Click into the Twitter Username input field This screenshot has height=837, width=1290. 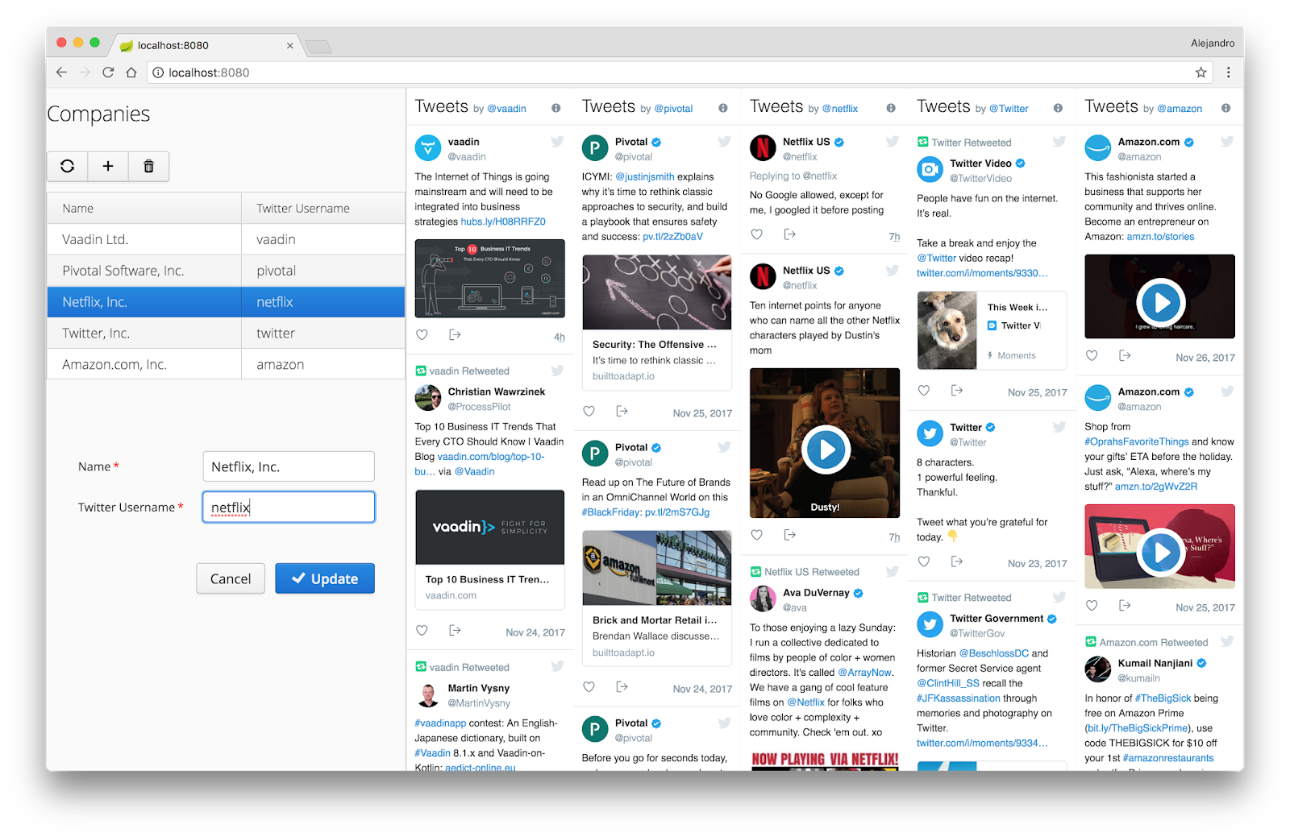288,507
